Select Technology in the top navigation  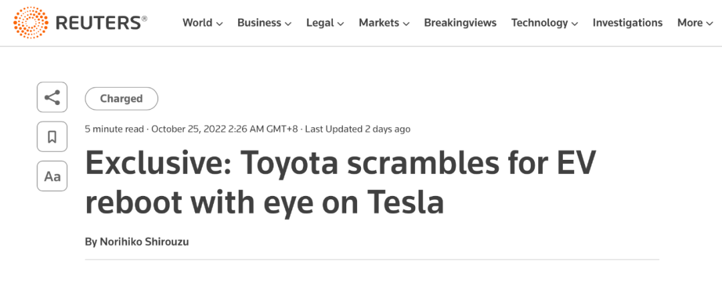click(x=538, y=23)
